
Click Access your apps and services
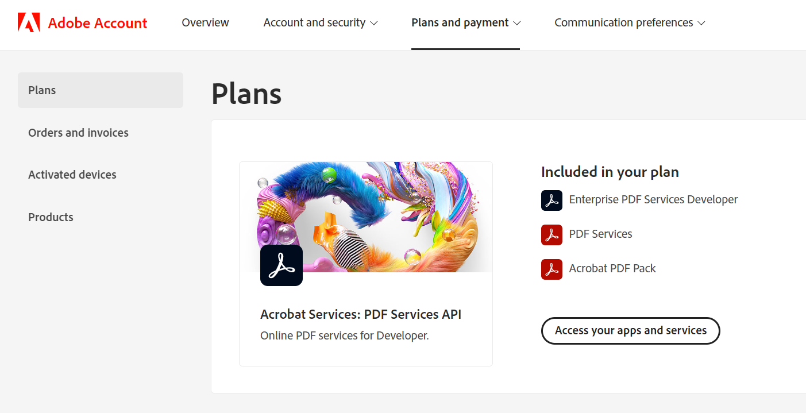pyautogui.click(x=630, y=331)
